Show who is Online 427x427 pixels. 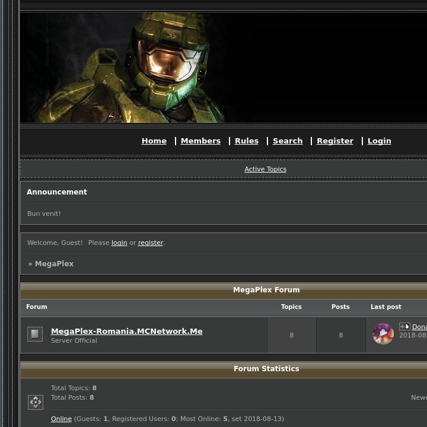(x=61, y=419)
